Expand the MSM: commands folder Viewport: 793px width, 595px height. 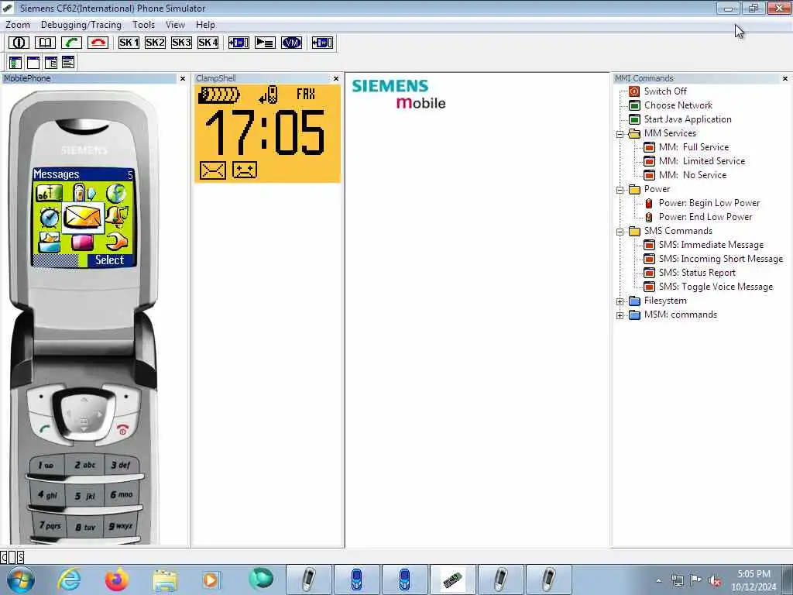pos(620,316)
